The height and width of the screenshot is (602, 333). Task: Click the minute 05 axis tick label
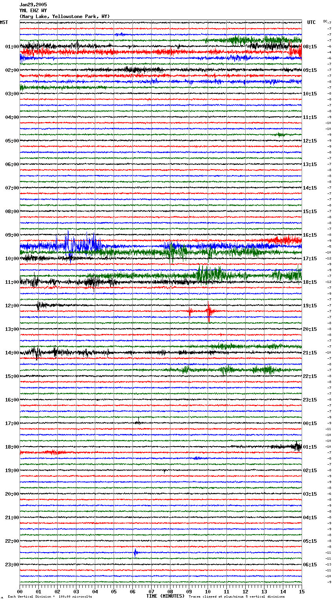point(114,591)
